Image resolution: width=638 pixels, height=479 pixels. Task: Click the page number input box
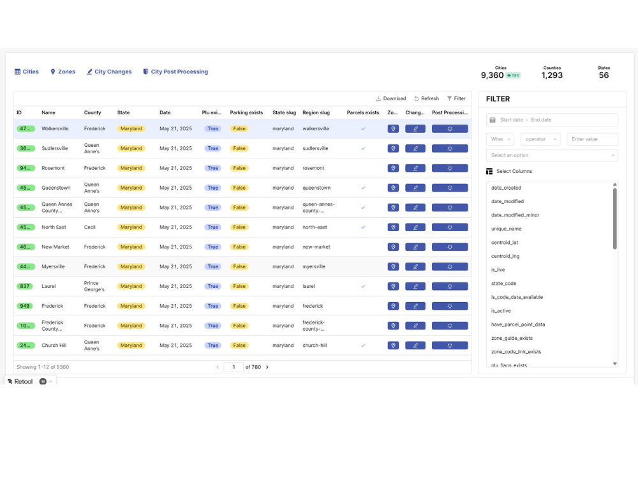[x=234, y=367]
